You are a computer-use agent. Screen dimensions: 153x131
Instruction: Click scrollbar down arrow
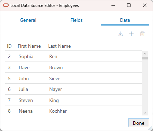click(145, 113)
